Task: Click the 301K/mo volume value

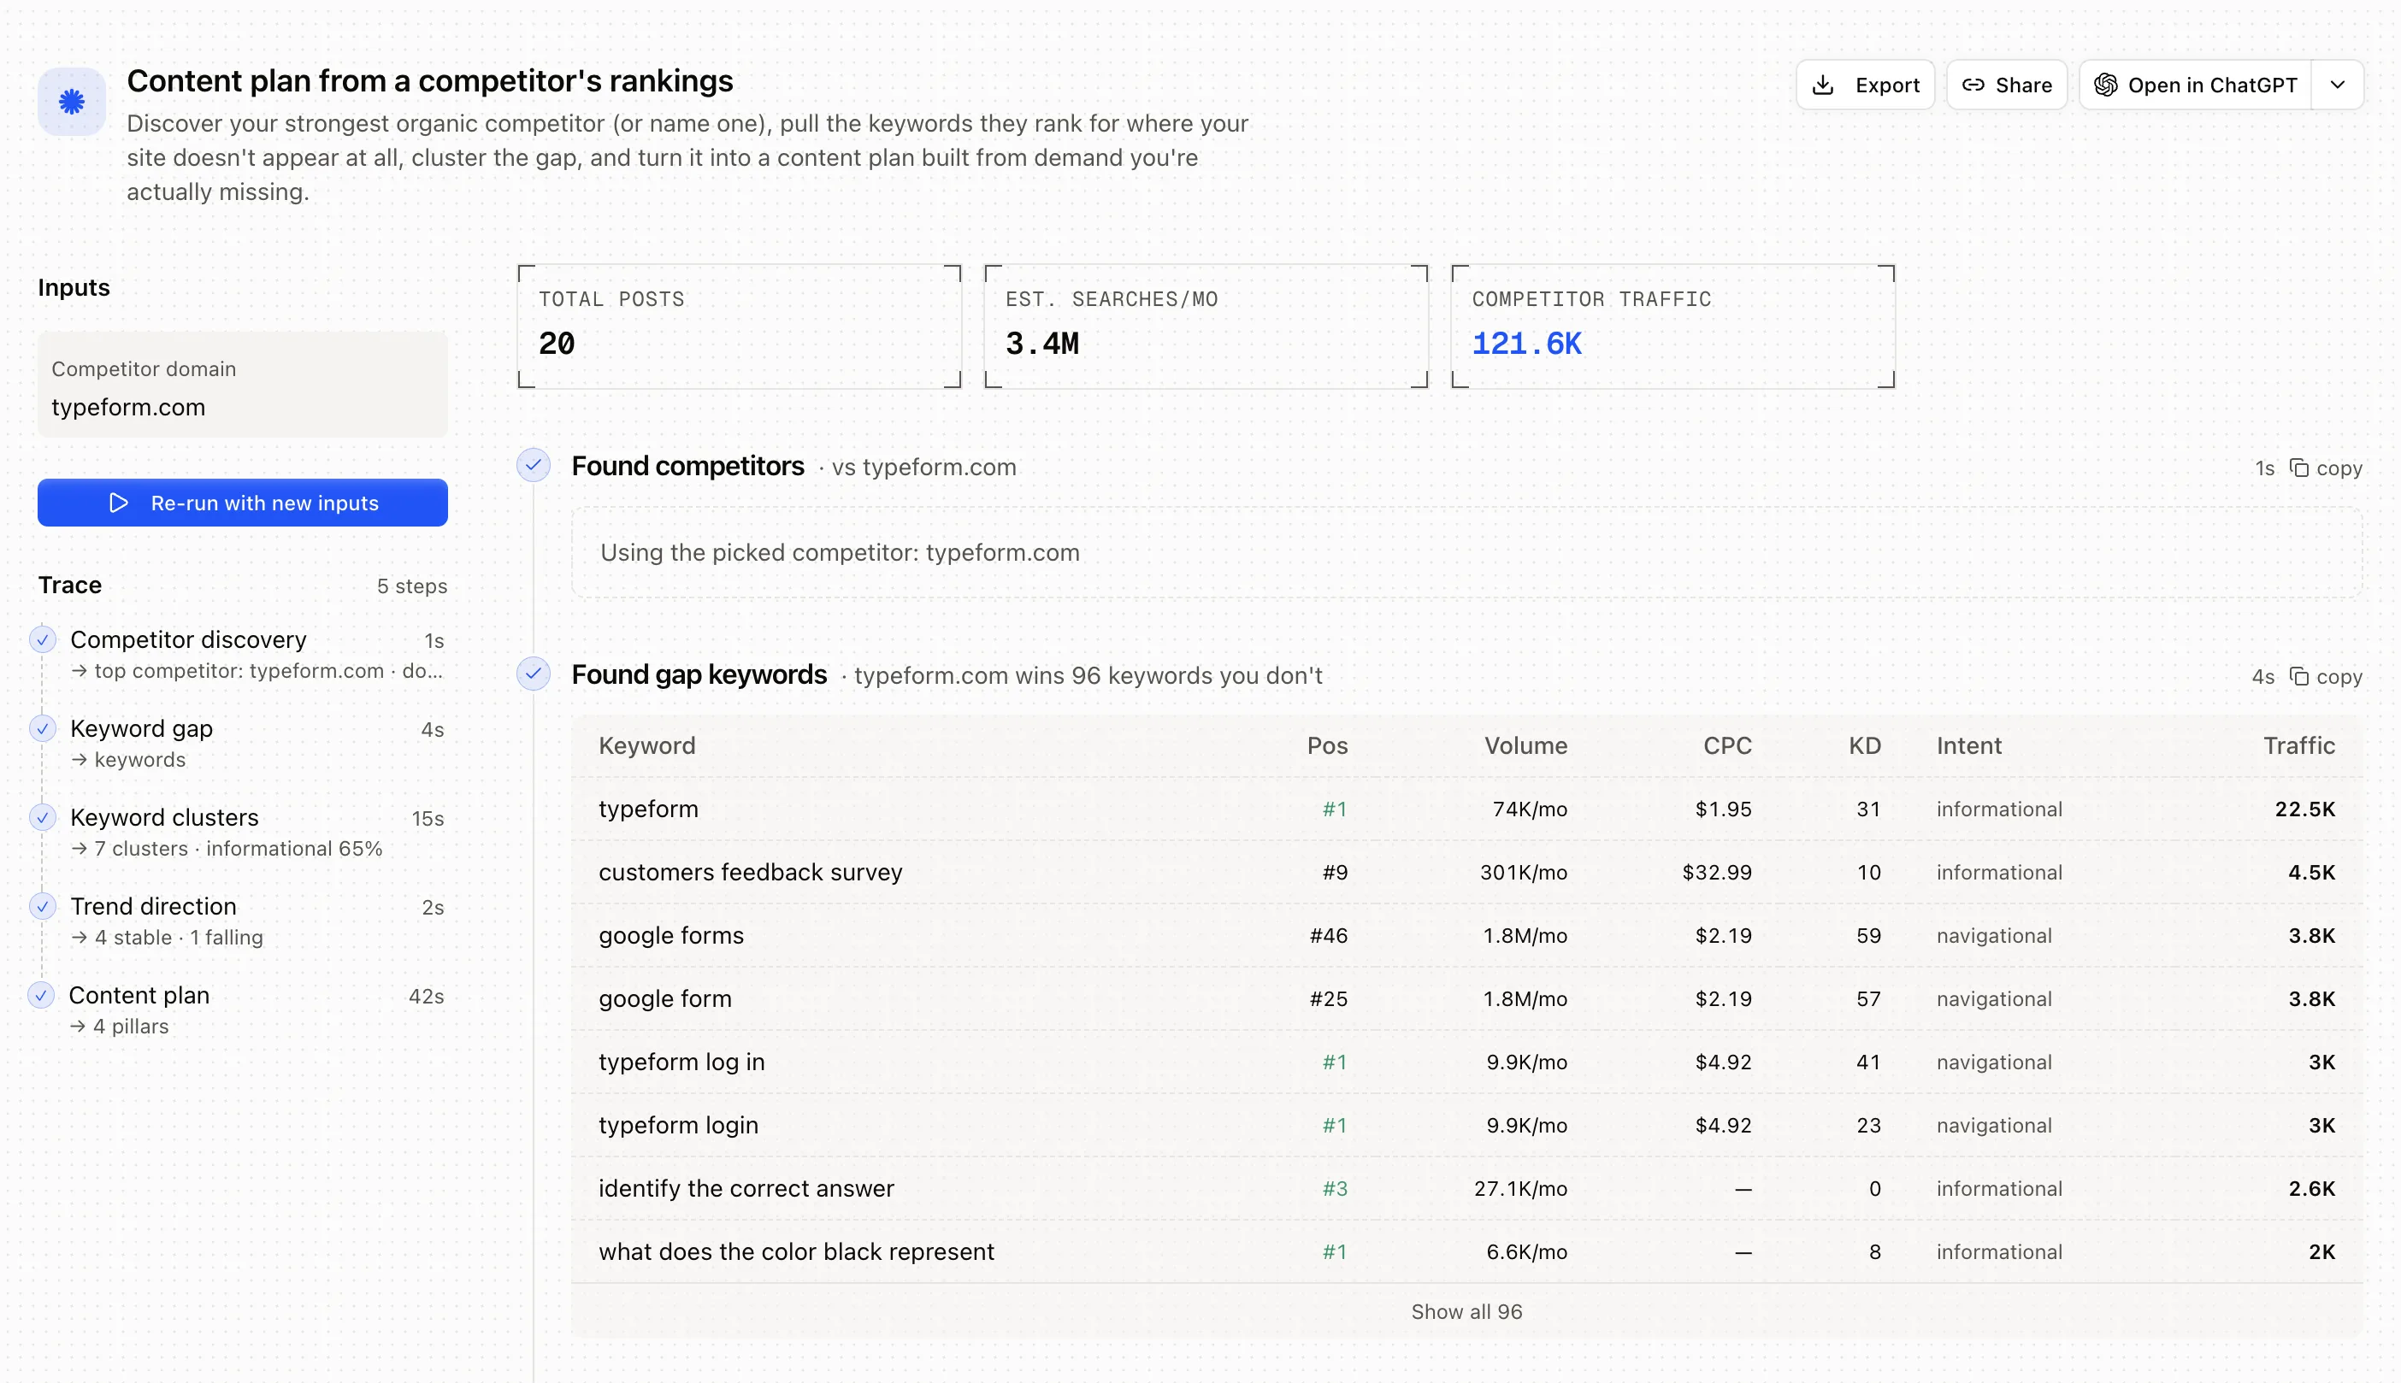Action: pyautogui.click(x=1523, y=872)
